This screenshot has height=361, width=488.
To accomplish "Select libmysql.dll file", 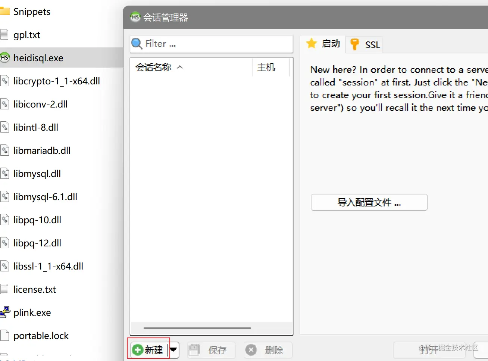I will click(x=37, y=174).
